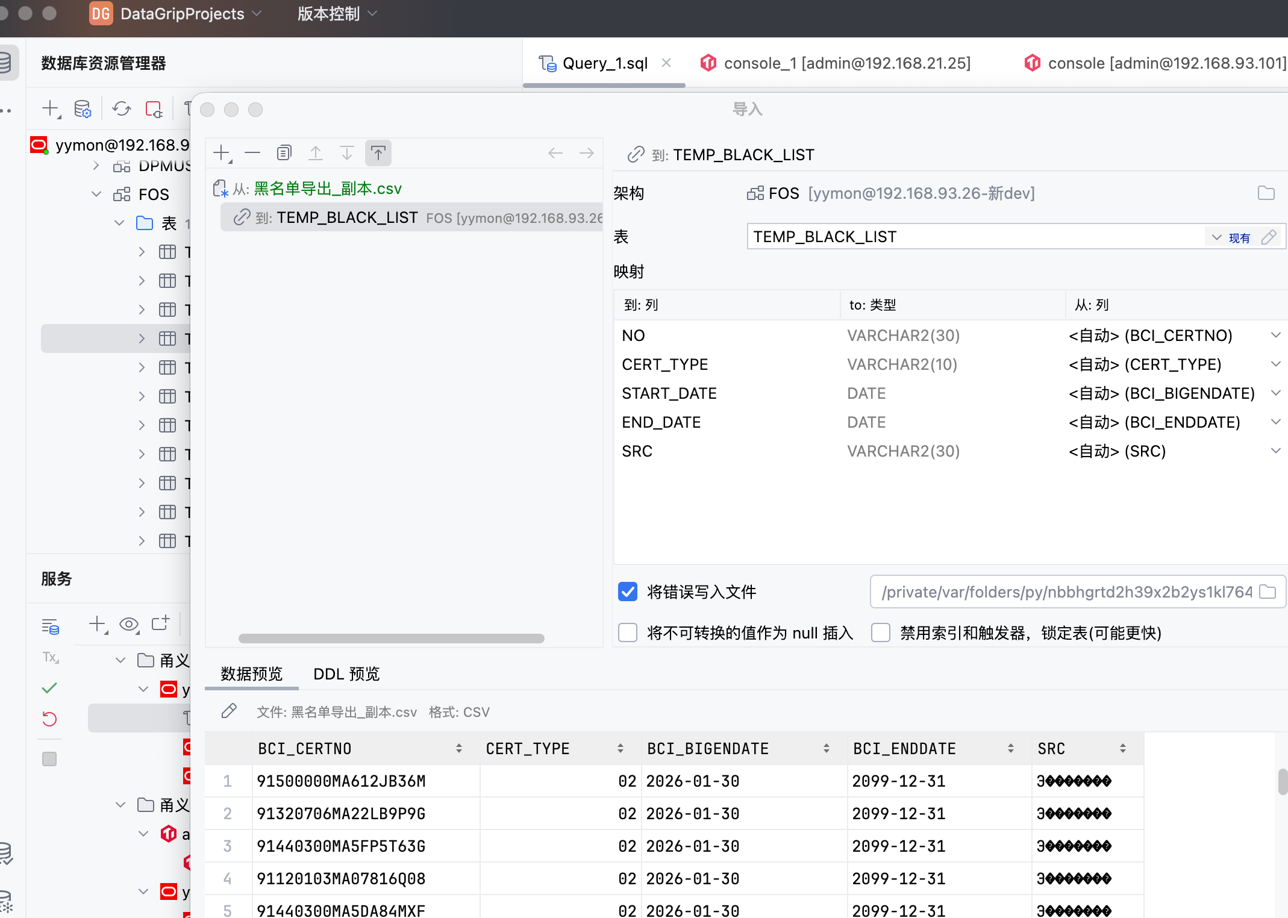Click the data source properties icon
This screenshot has height=918, width=1288.
point(83,109)
